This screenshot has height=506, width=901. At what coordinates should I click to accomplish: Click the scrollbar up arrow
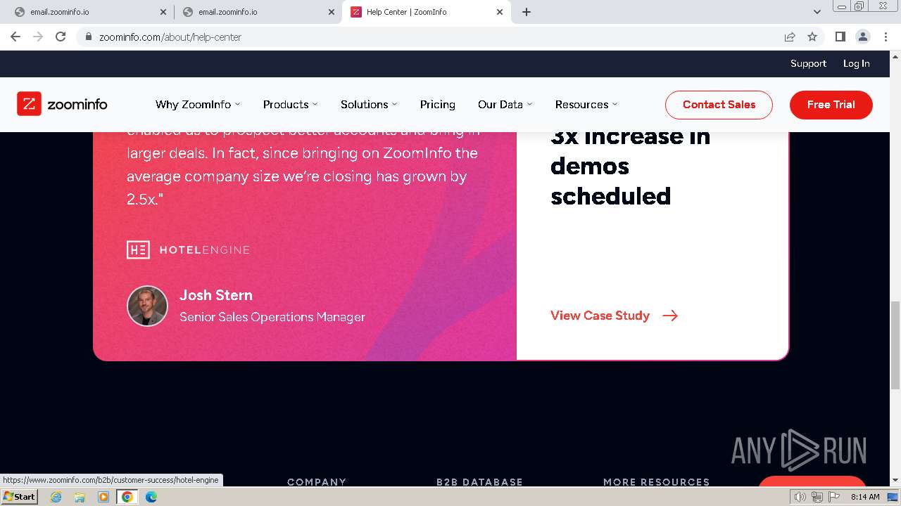point(895,56)
